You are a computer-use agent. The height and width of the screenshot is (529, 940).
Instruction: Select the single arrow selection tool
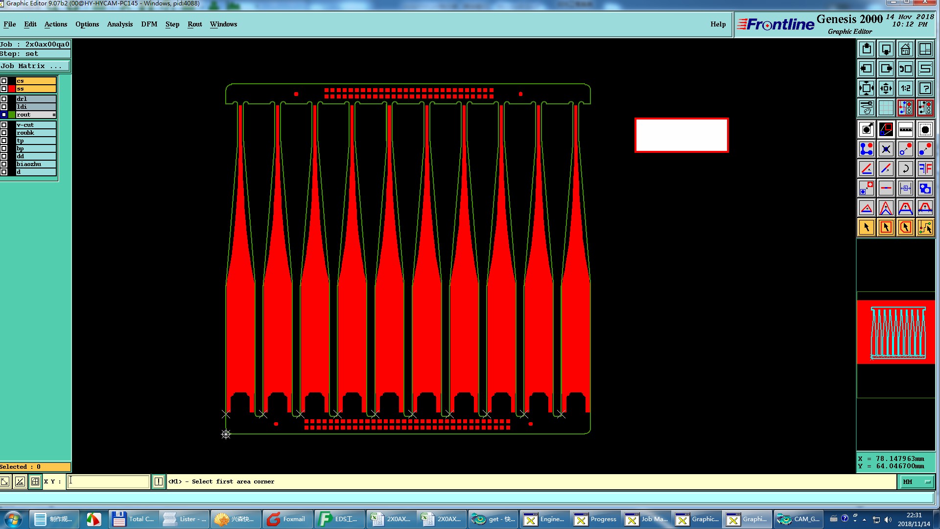[867, 227]
